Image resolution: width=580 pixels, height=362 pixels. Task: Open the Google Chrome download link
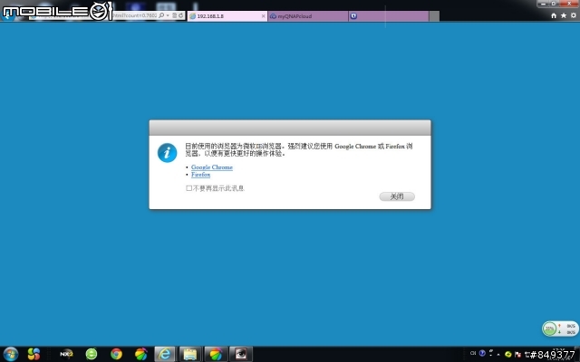click(x=211, y=167)
